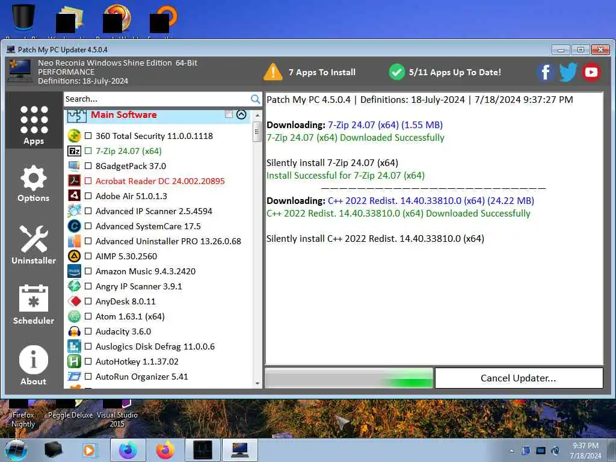This screenshot has width=616, height=462.
Task: Select Atom 1.63.1 (x64) entry
Action: click(130, 316)
